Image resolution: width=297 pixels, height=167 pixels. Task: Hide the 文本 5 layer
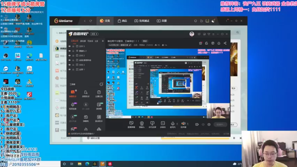[x=69, y=46]
